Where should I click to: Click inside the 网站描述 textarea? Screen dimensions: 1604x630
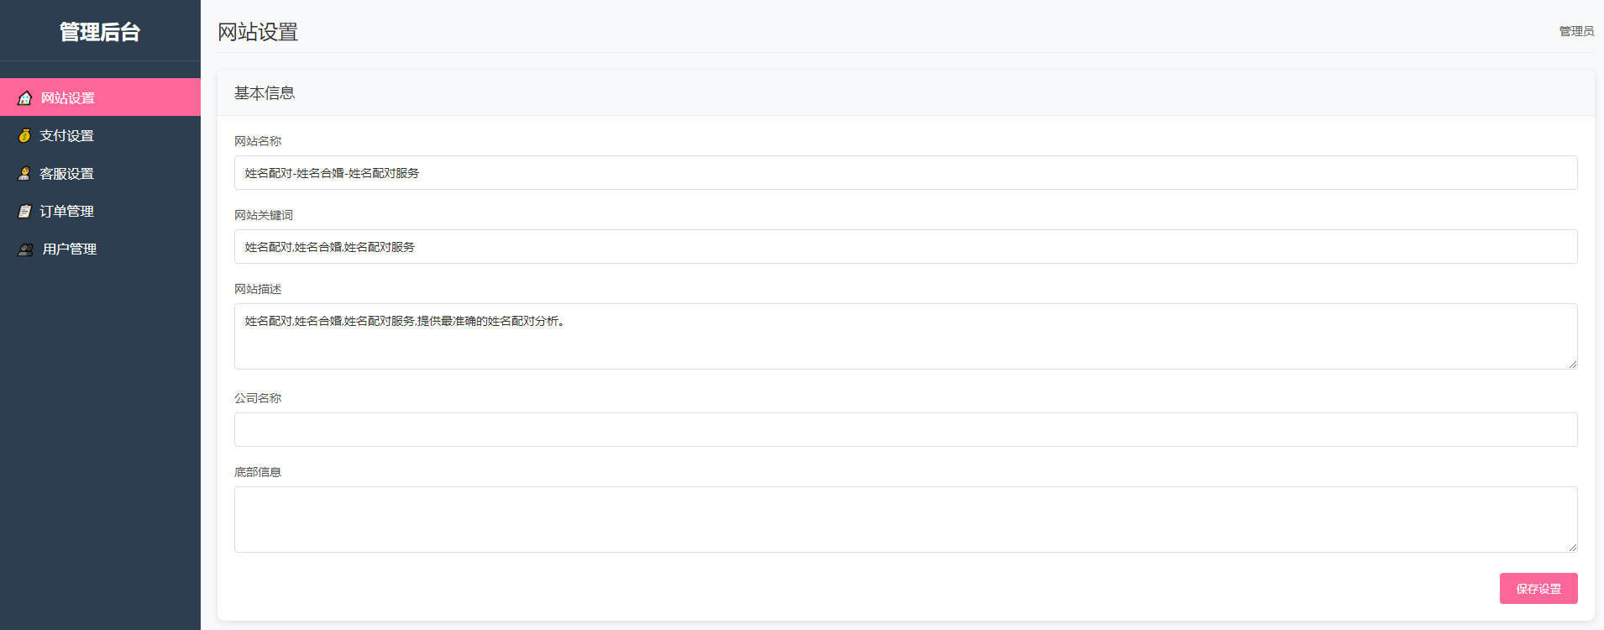[905, 336]
